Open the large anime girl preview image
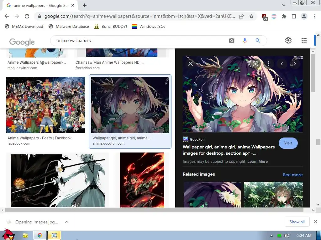This screenshot has width=321, height=240. [243, 94]
